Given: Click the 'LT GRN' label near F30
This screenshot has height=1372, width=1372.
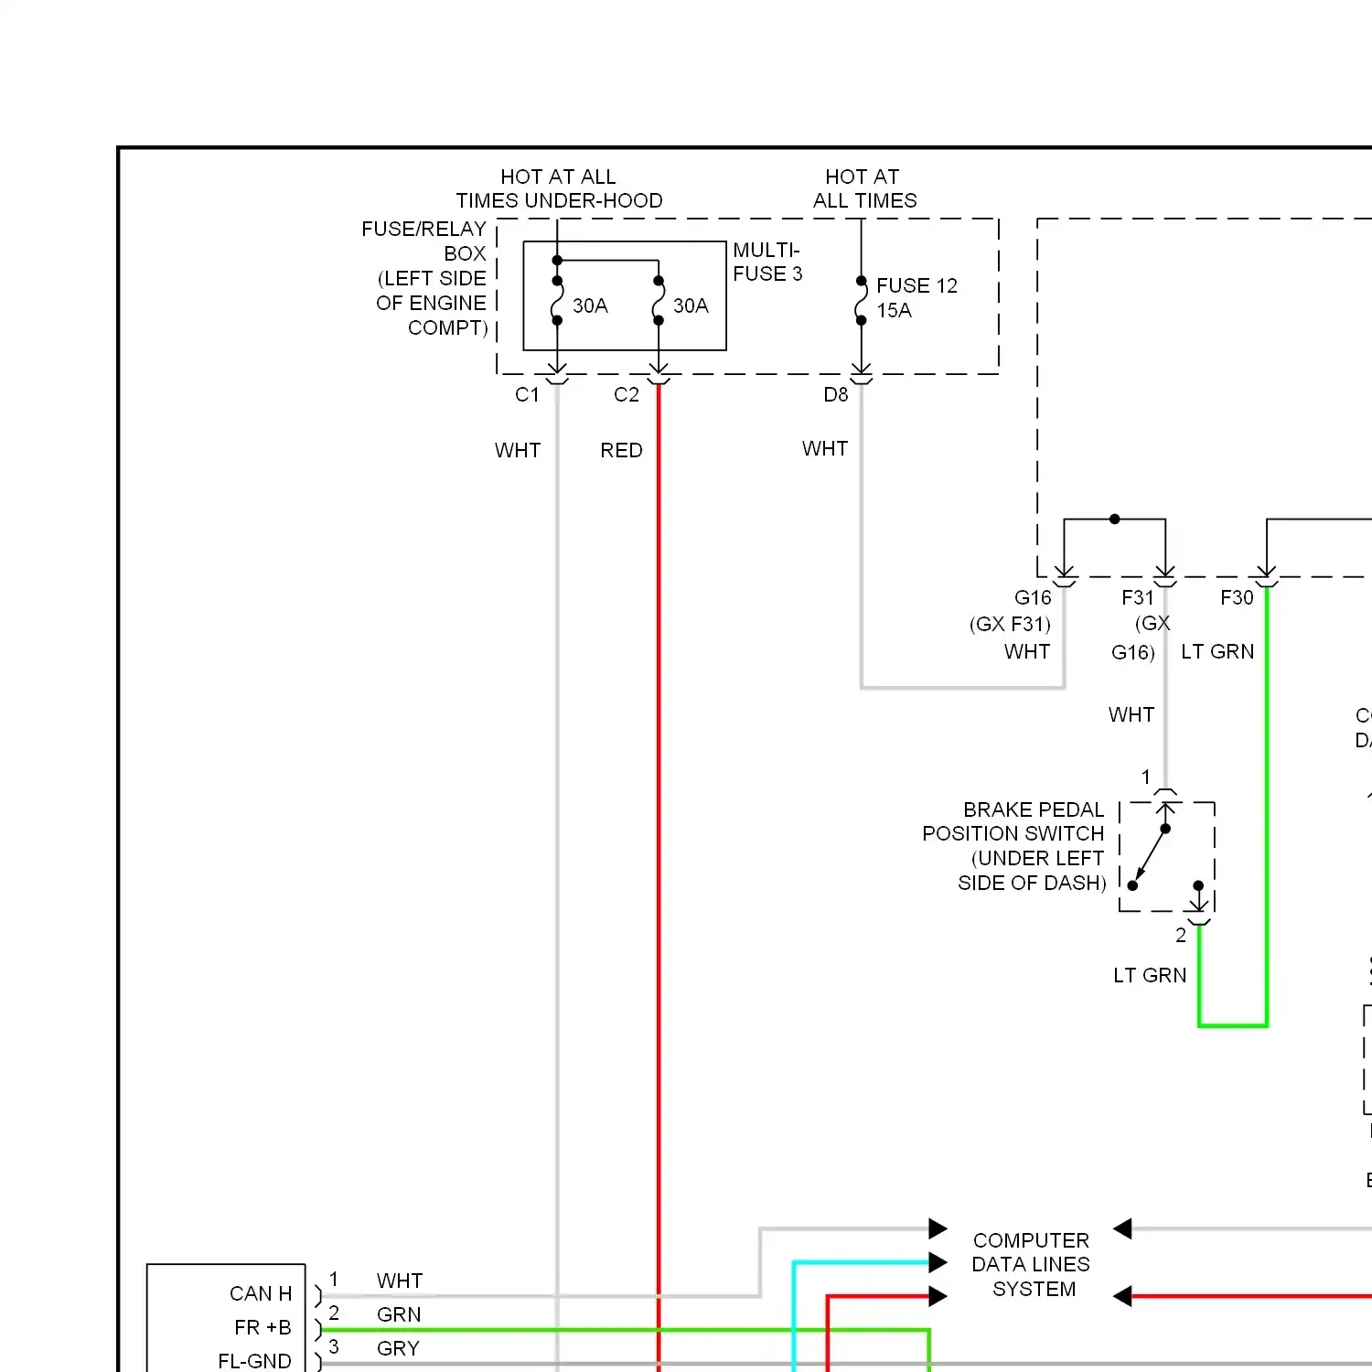Looking at the screenshot, I should point(1217,652).
